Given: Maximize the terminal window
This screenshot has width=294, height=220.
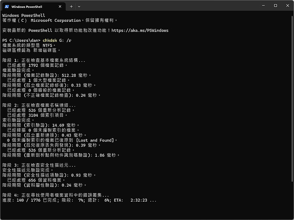Looking at the screenshot, I should tap(276, 6).
